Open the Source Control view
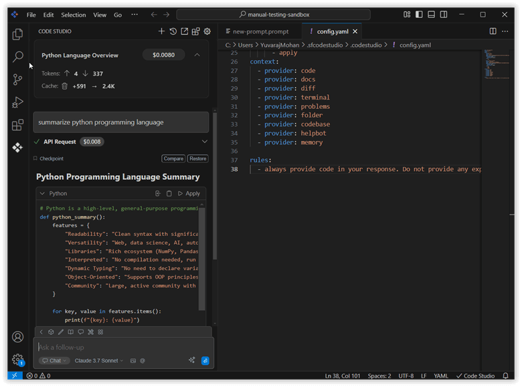Image resolution: width=522 pixels, height=387 pixels. click(x=17, y=80)
